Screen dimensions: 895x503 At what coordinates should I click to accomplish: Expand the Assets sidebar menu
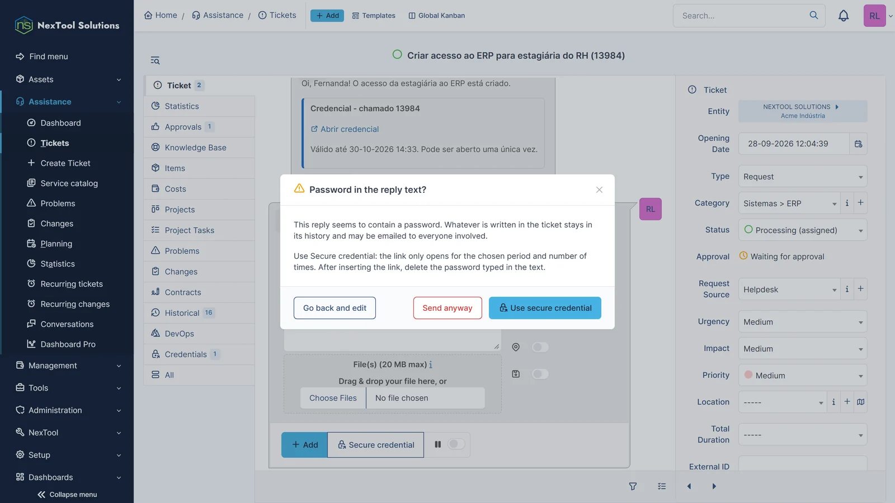(67, 79)
